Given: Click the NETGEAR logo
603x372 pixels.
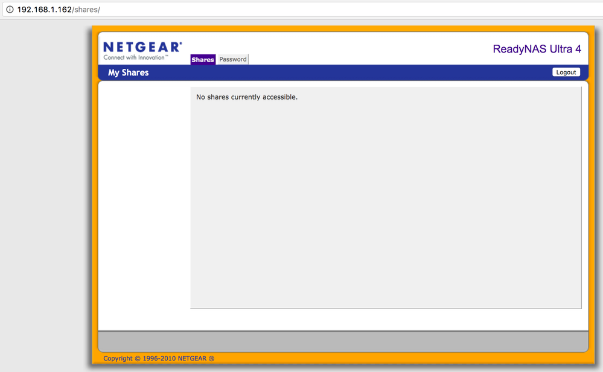Looking at the screenshot, I should point(142,47).
